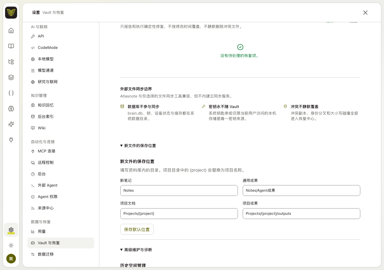
Task: Open 外部 Agent settings
Action: coord(61,185)
